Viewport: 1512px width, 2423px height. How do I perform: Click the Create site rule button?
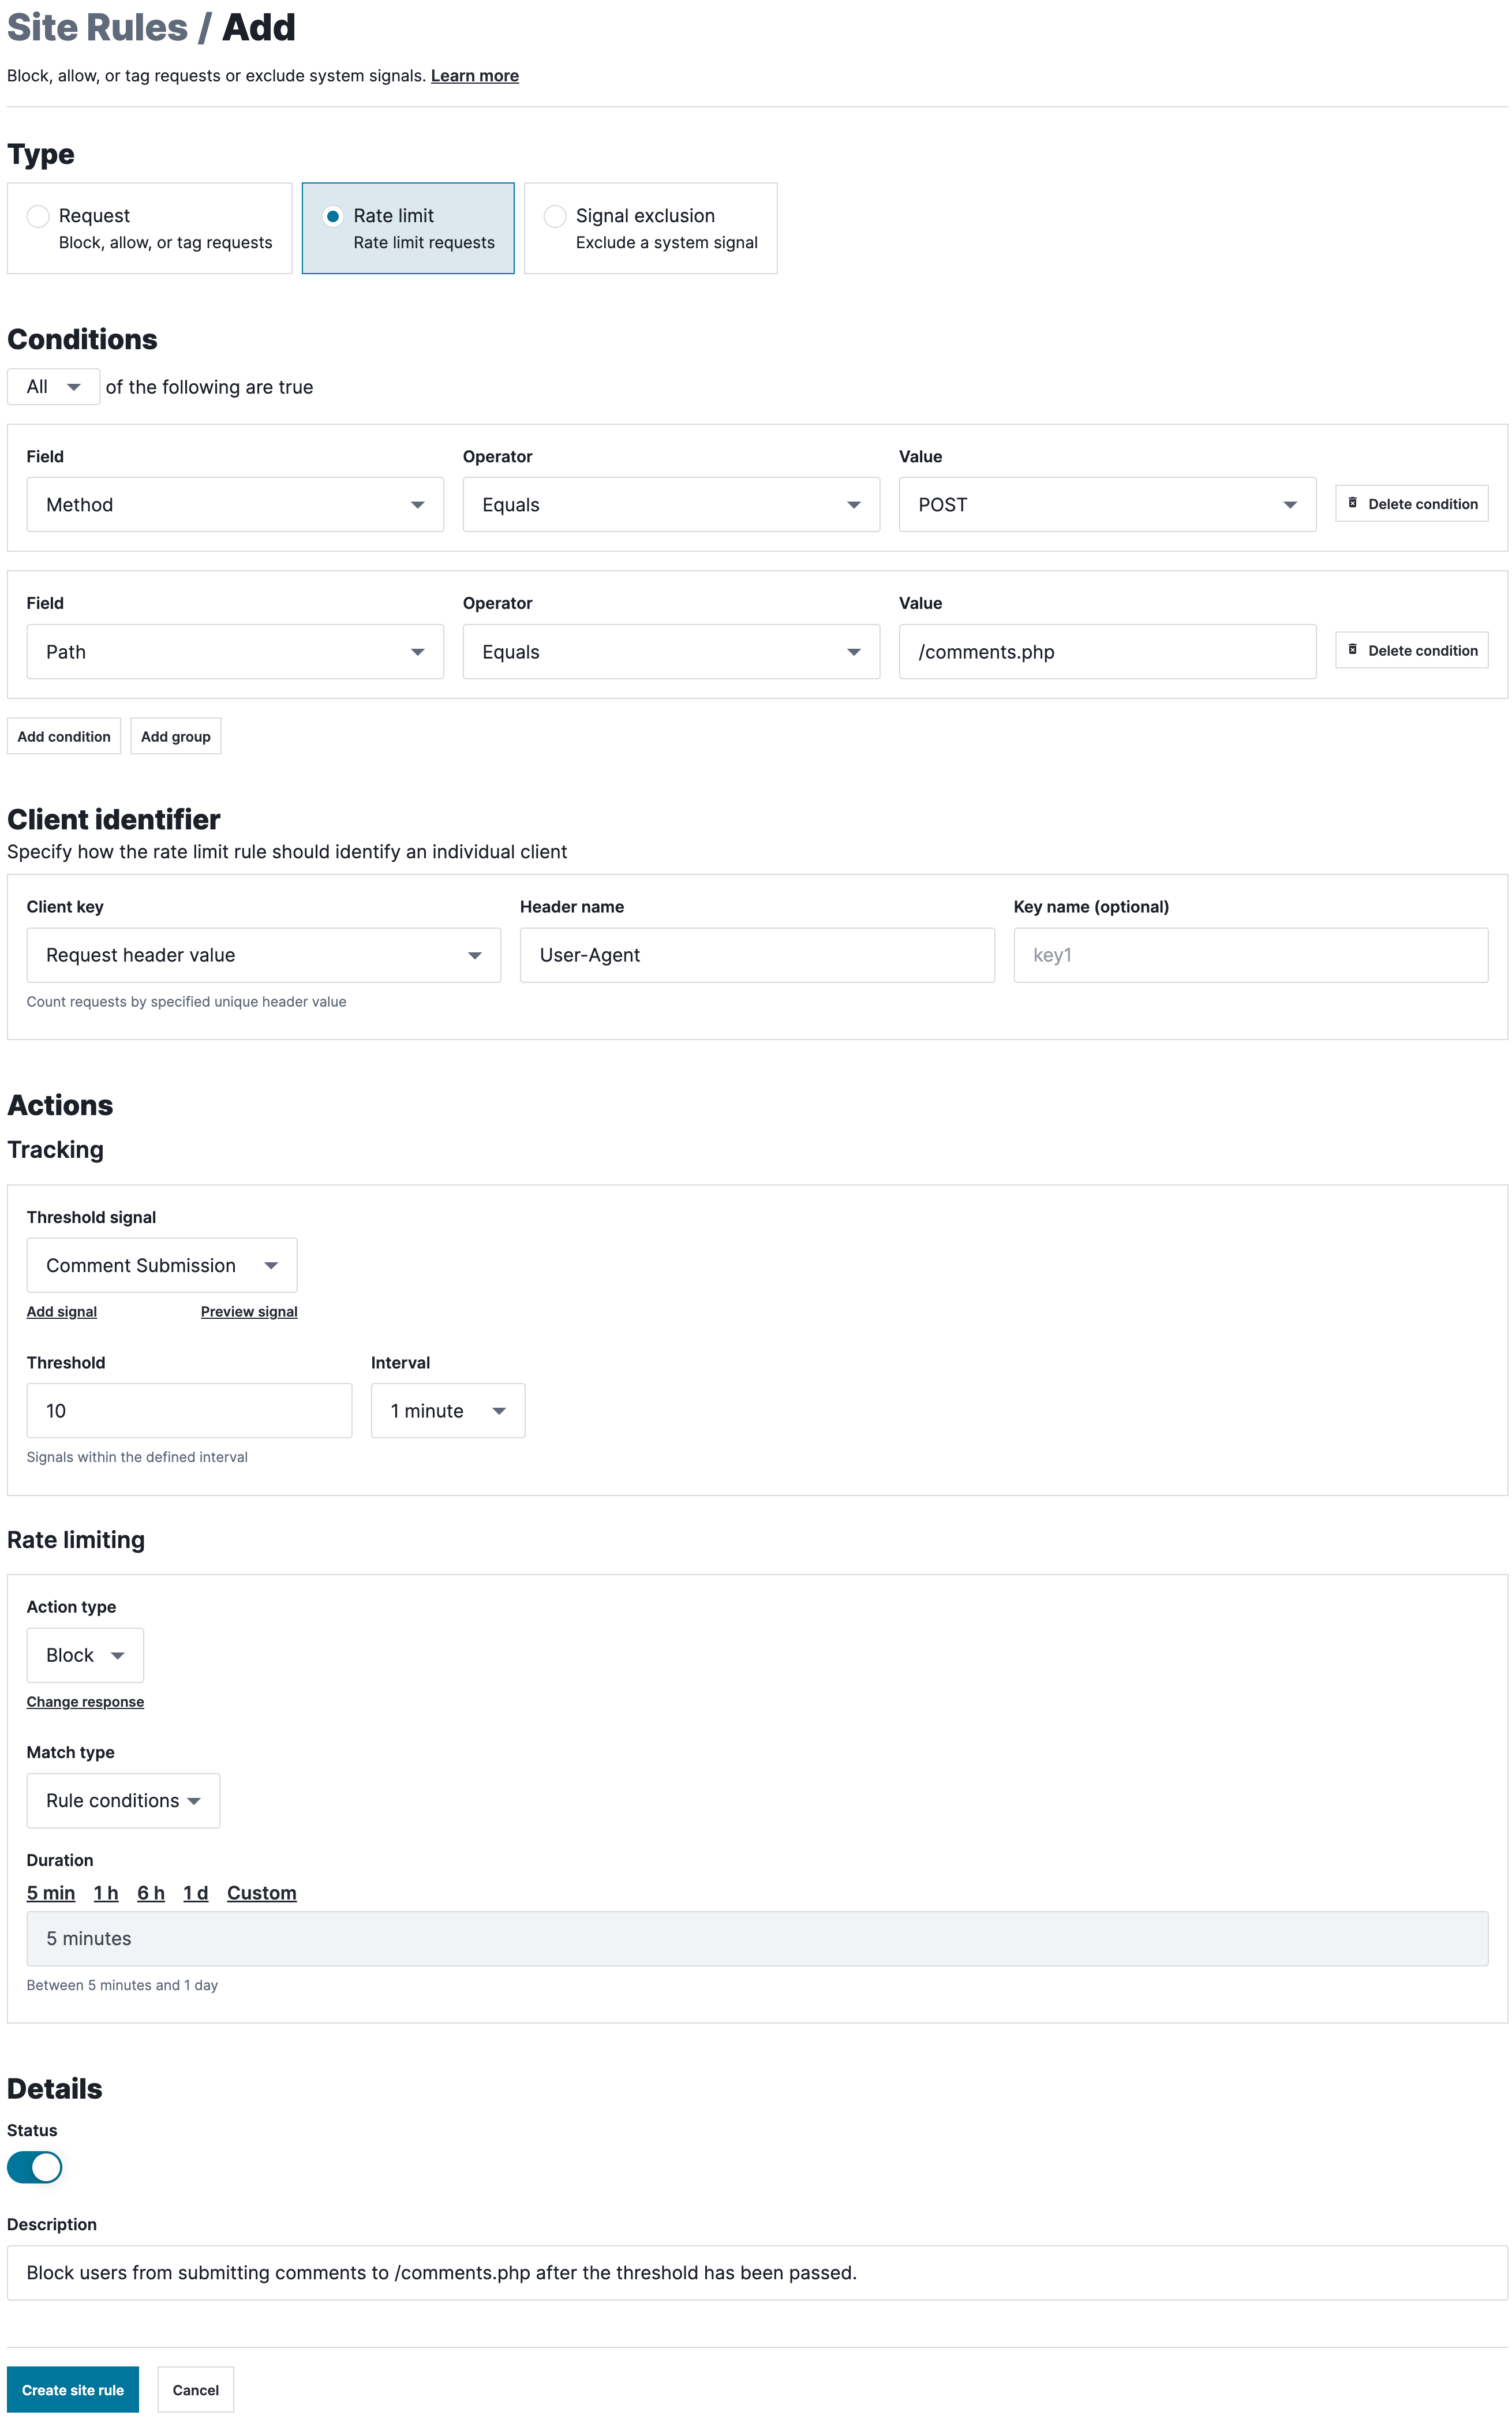tap(73, 2389)
